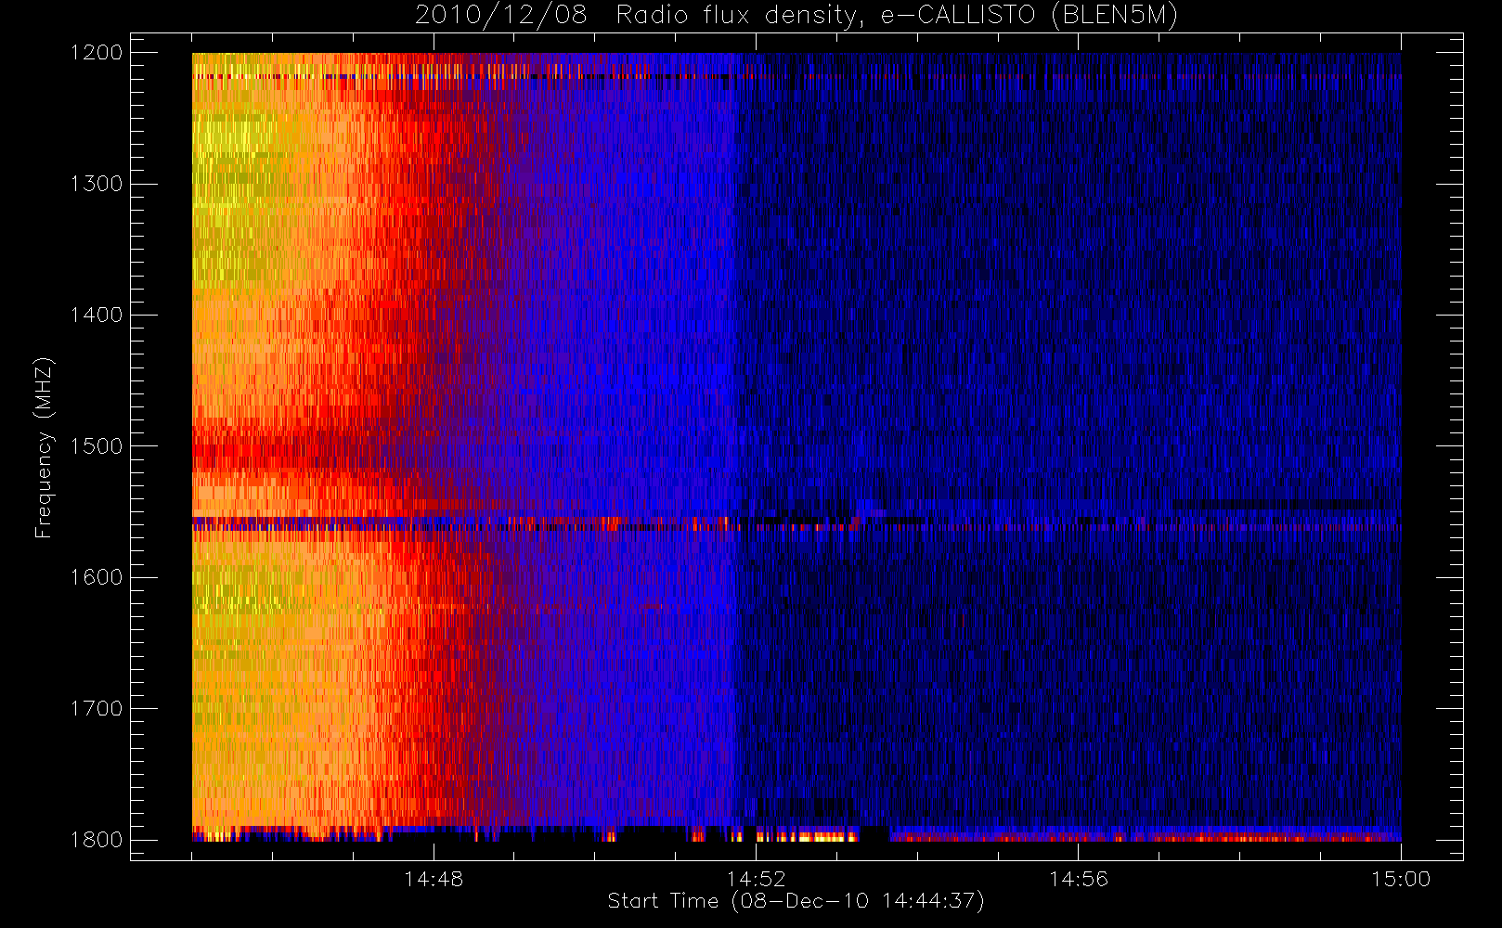Viewport: 1502px width, 928px height.
Task: Click the 1400 frequency tick label
Action: point(97,316)
